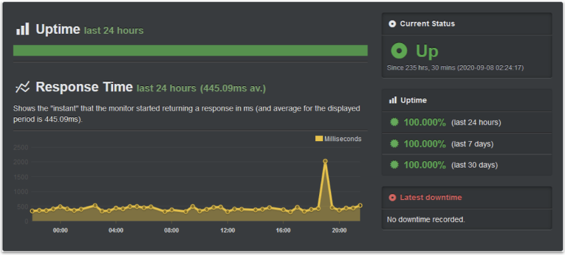Image resolution: width=565 pixels, height=255 pixels.
Task: Click the yellow Milliseconds legend swatch
Action: 319,138
